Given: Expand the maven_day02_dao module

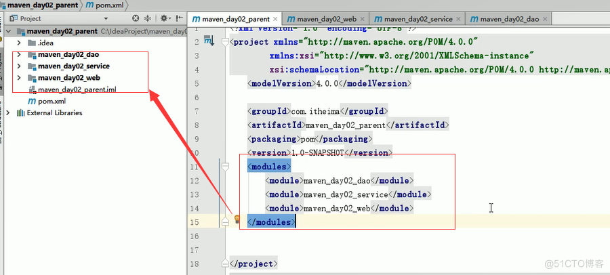Looking at the screenshot, I should [19, 54].
